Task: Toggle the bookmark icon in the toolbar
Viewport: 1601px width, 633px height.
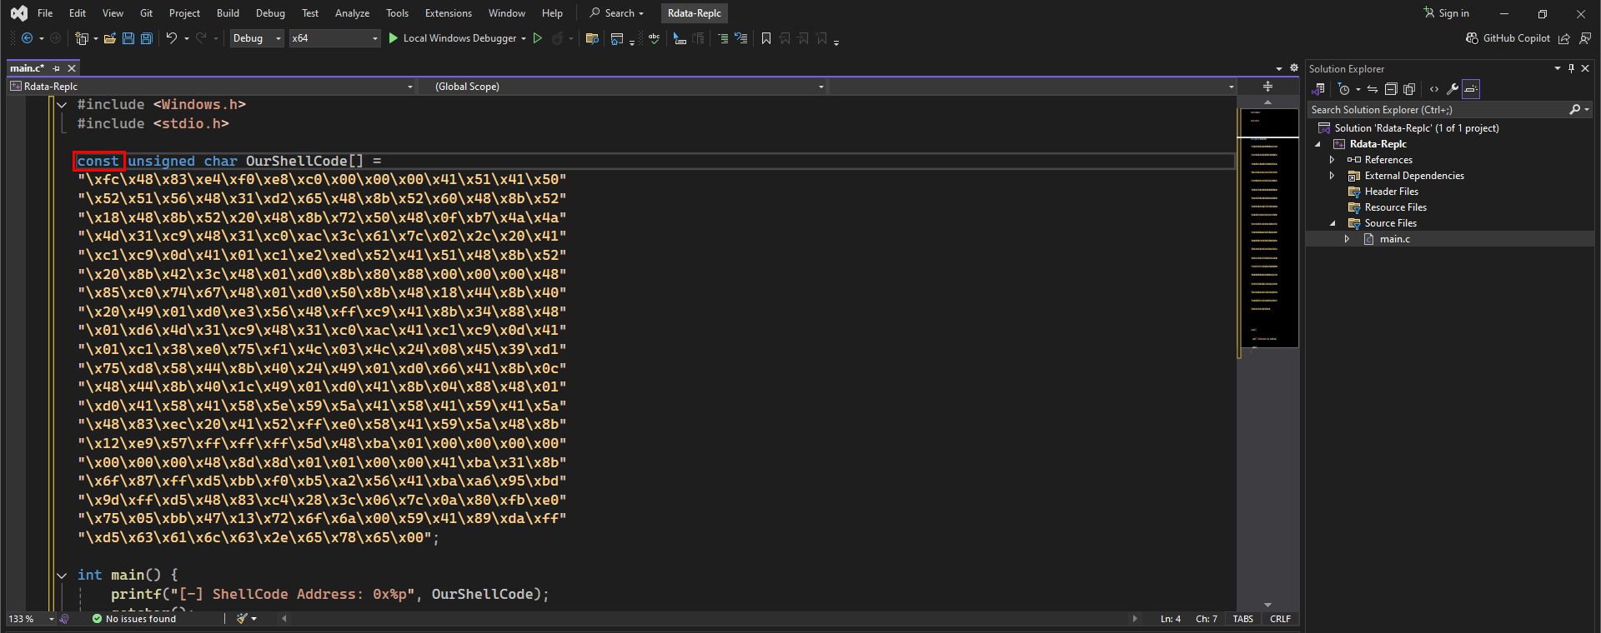Action: 766,38
